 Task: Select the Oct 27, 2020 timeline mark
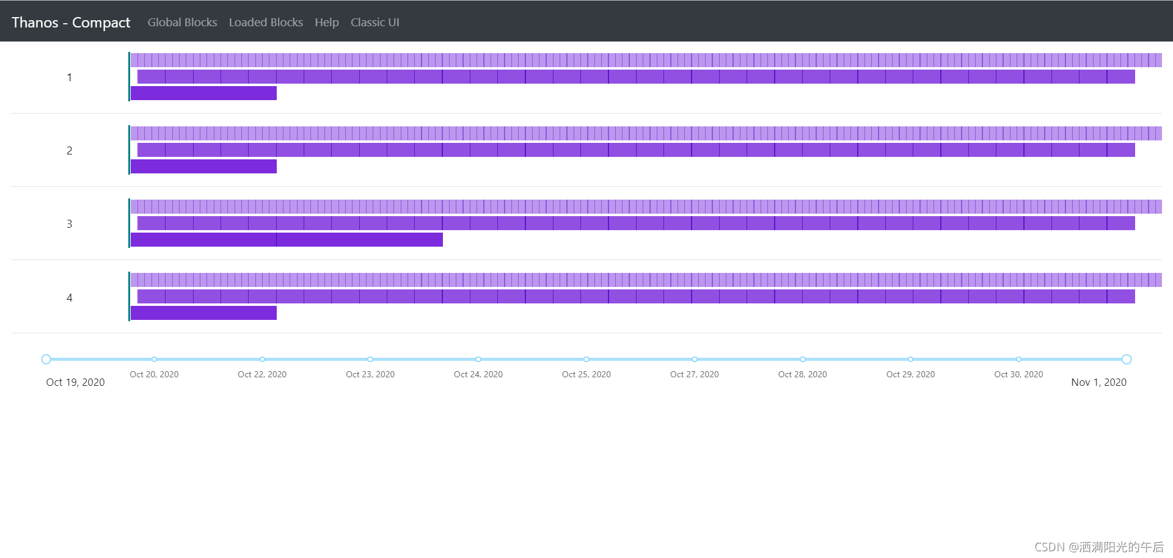pos(695,360)
